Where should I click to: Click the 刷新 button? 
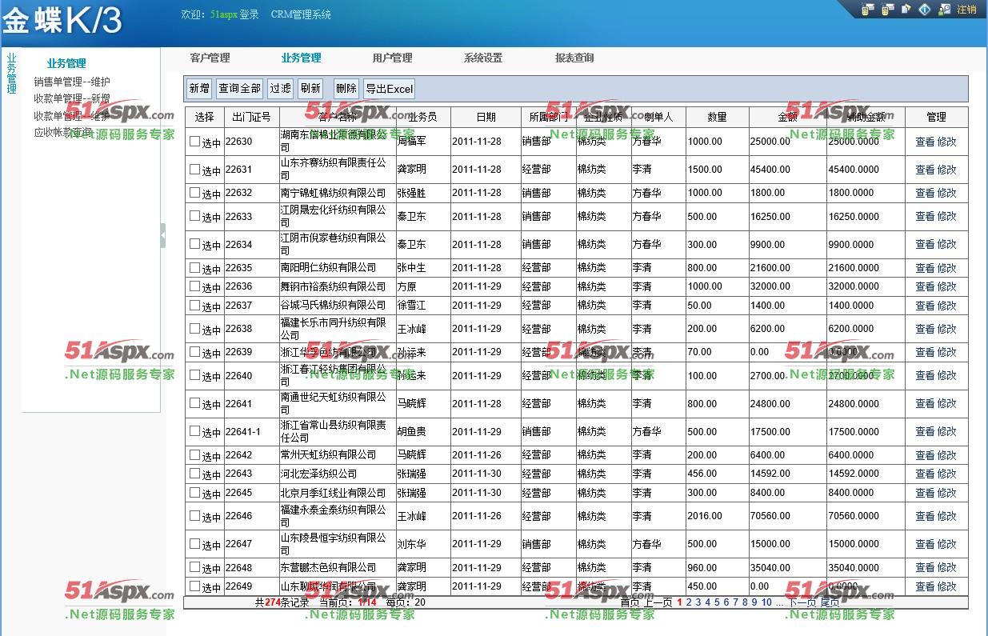[310, 89]
